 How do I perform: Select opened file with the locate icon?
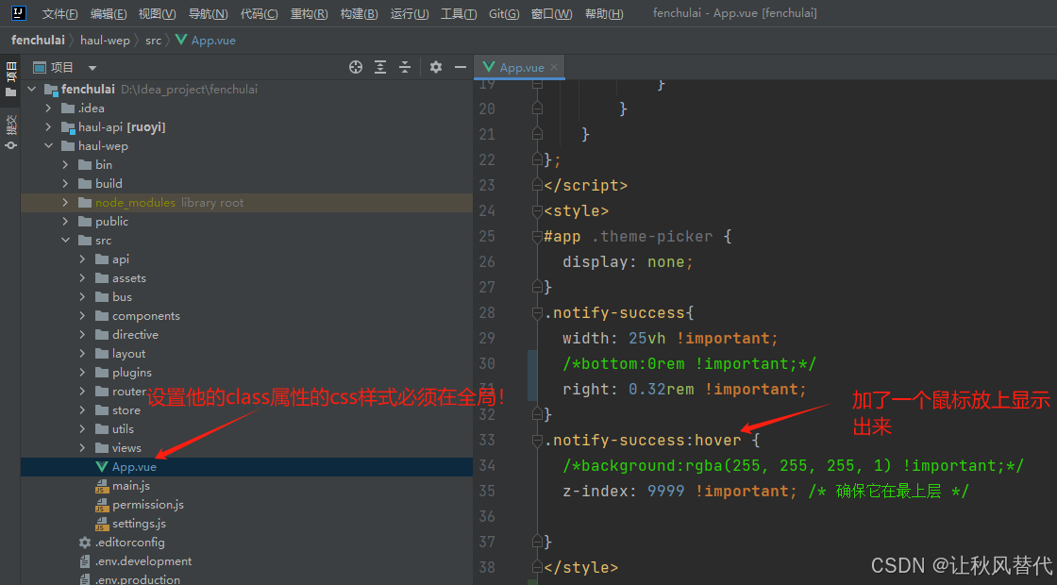click(x=356, y=67)
